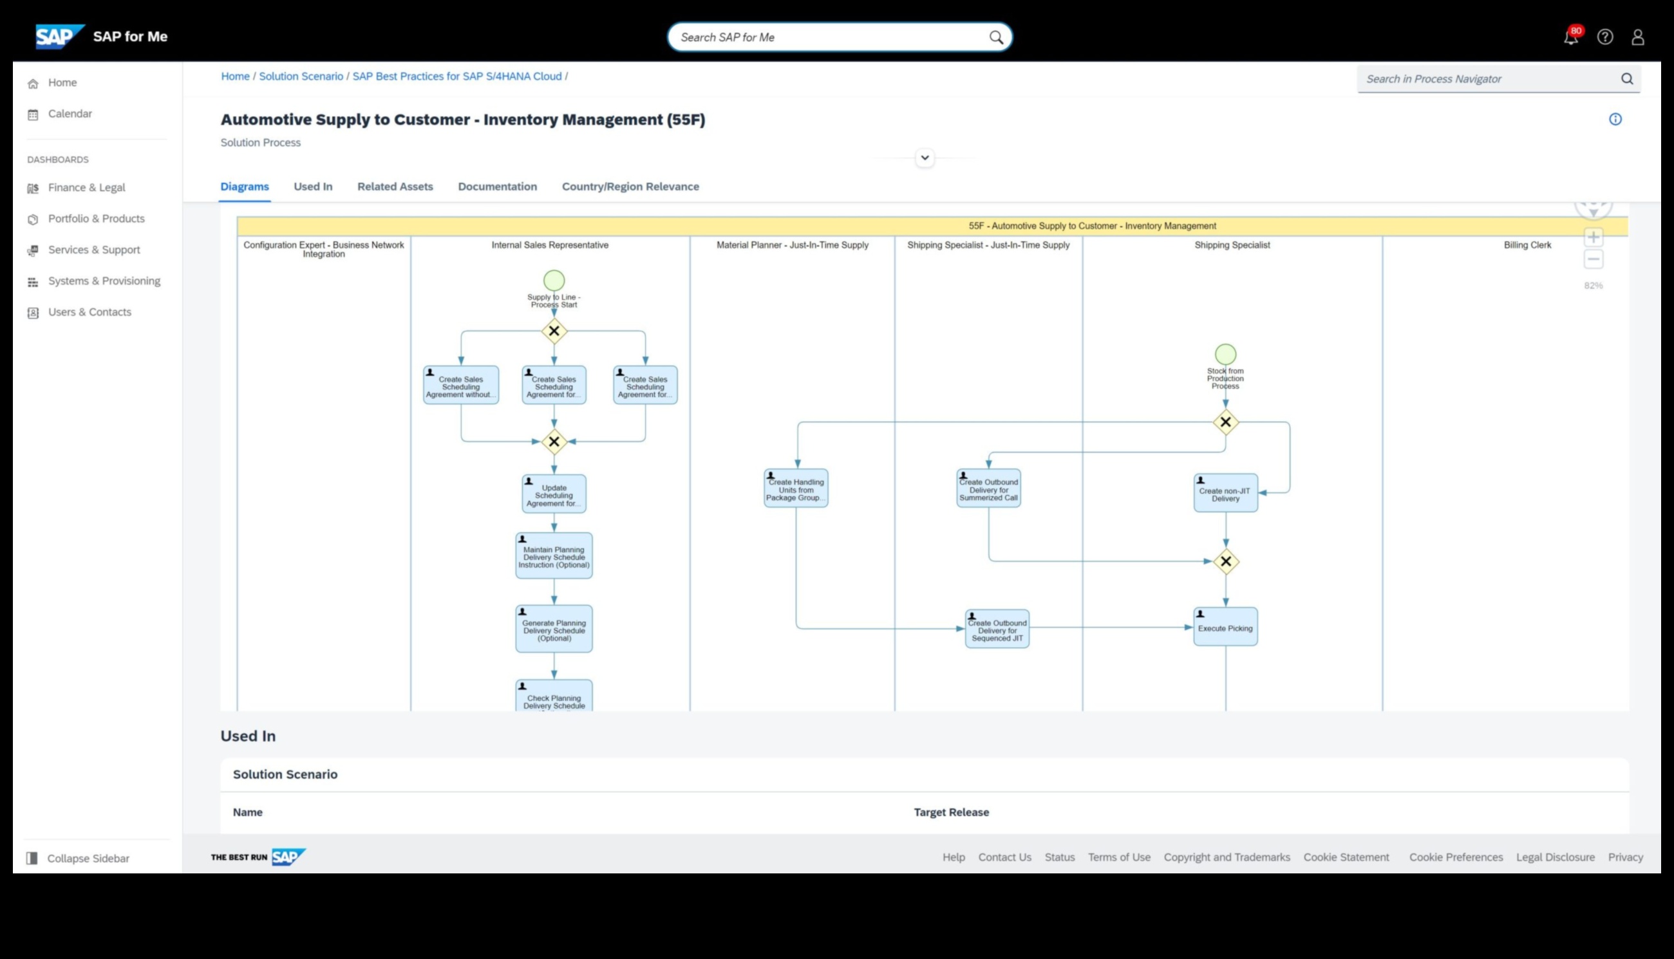Expand the diagram fit-to-screen control
This screenshot has height=959, width=1674.
pos(1594,204)
